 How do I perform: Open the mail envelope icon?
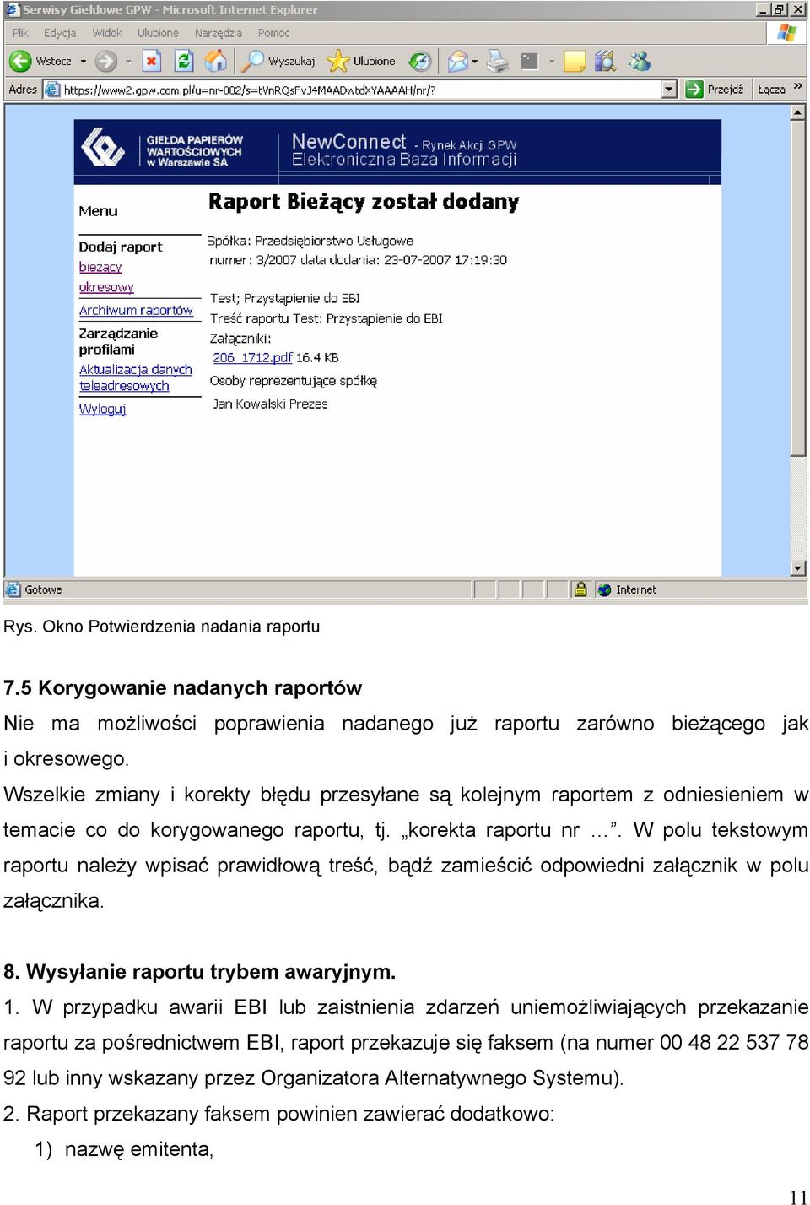click(457, 61)
